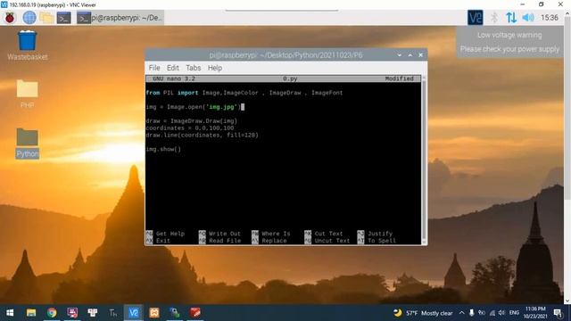571x321 pixels.
Task: Show hidden tray icons chevron
Action: tap(462, 313)
